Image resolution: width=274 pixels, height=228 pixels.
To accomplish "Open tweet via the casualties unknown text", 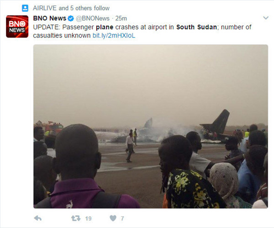I will (62, 36).
